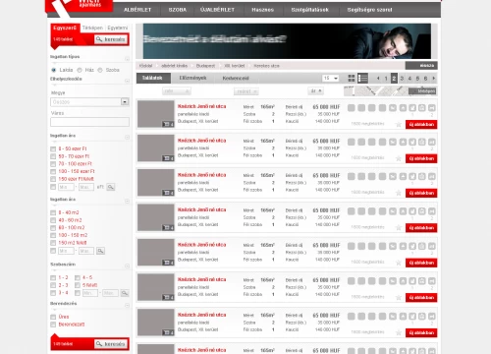Viewport: 491px width, 354px height.
Task: Switch to grid view layout icon
Action: (x=352, y=78)
